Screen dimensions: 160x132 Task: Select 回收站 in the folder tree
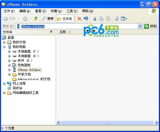17,88
